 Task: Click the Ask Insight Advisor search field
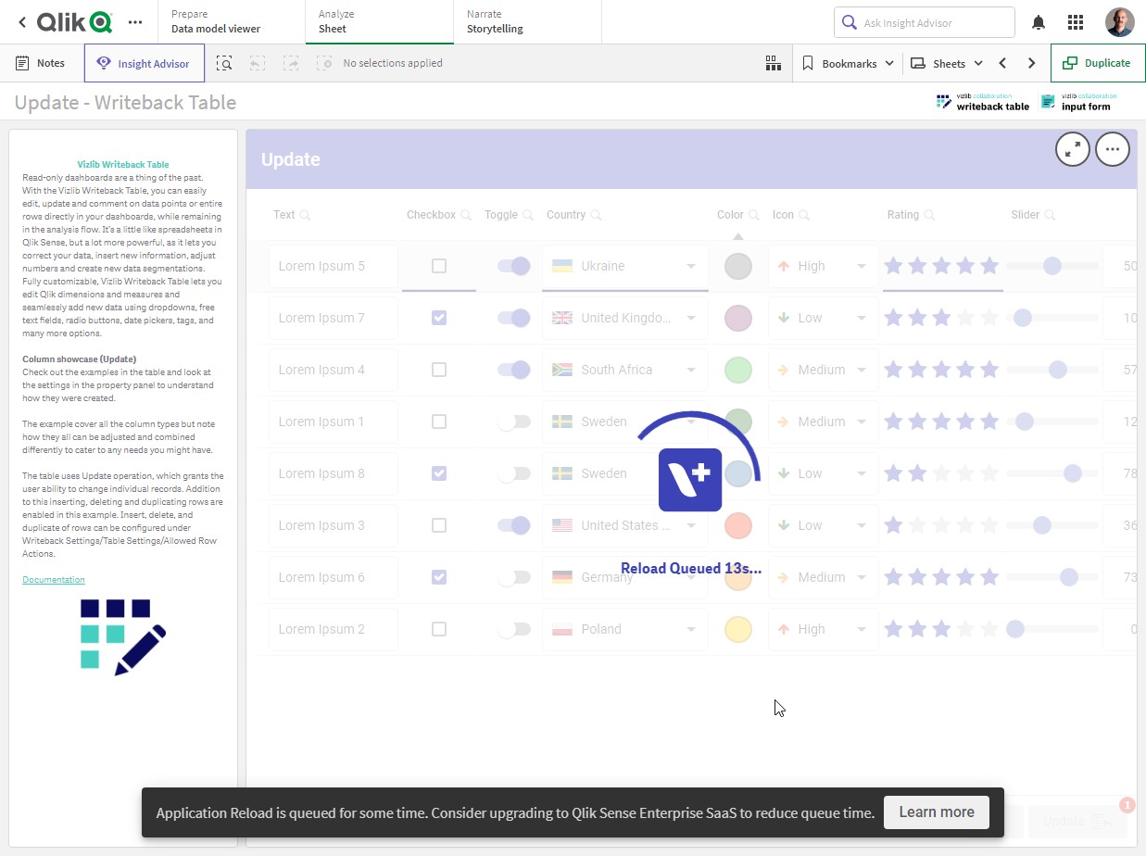pyautogui.click(x=925, y=22)
